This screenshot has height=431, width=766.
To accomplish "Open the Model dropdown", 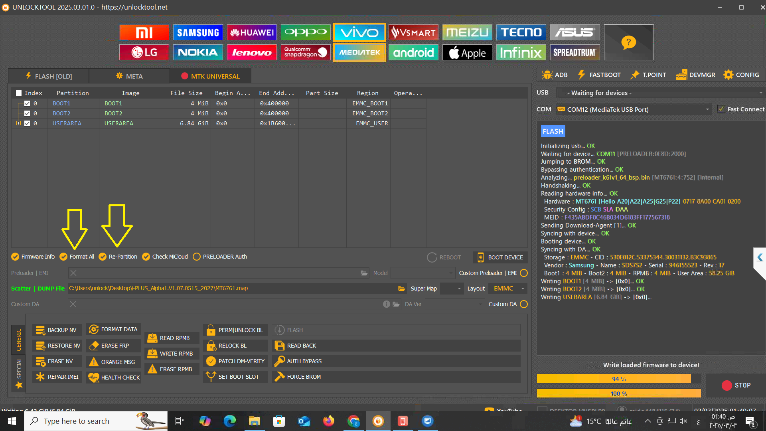I will pos(422,273).
